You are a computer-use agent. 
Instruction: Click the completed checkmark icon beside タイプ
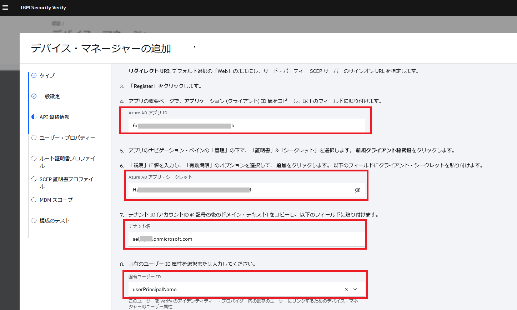pyautogui.click(x=34, y=75)
